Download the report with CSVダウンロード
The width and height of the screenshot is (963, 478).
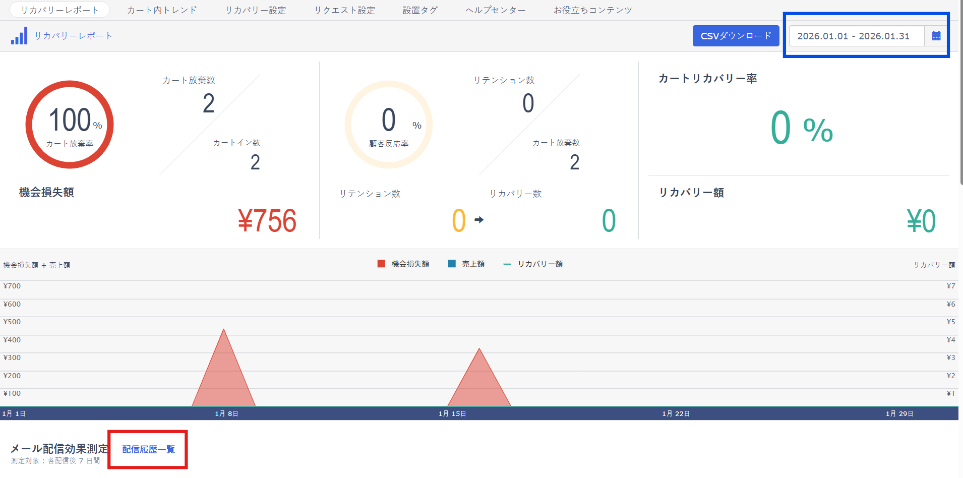(x=736, y=36)
